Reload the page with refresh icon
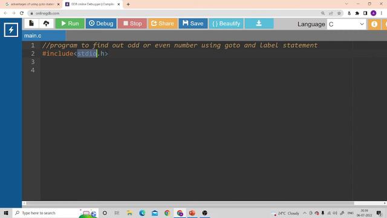 coord(22,13)
